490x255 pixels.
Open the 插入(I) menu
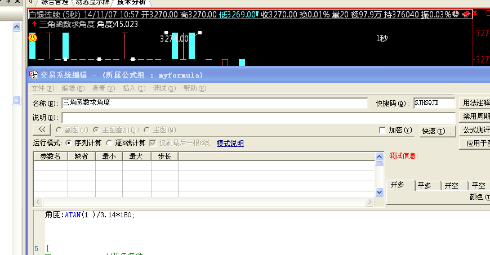pos(134,88)
